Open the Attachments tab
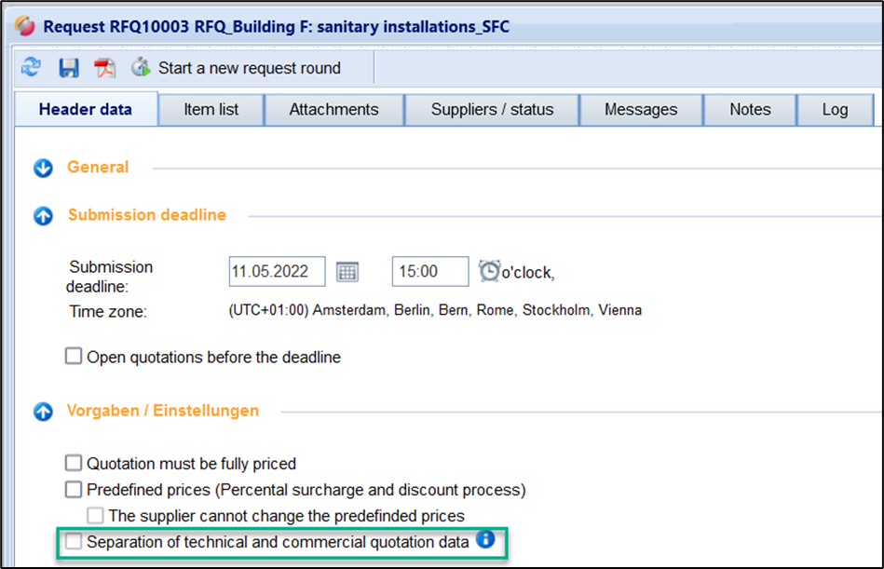Screen dimensions: 884x569 [333, 110]
